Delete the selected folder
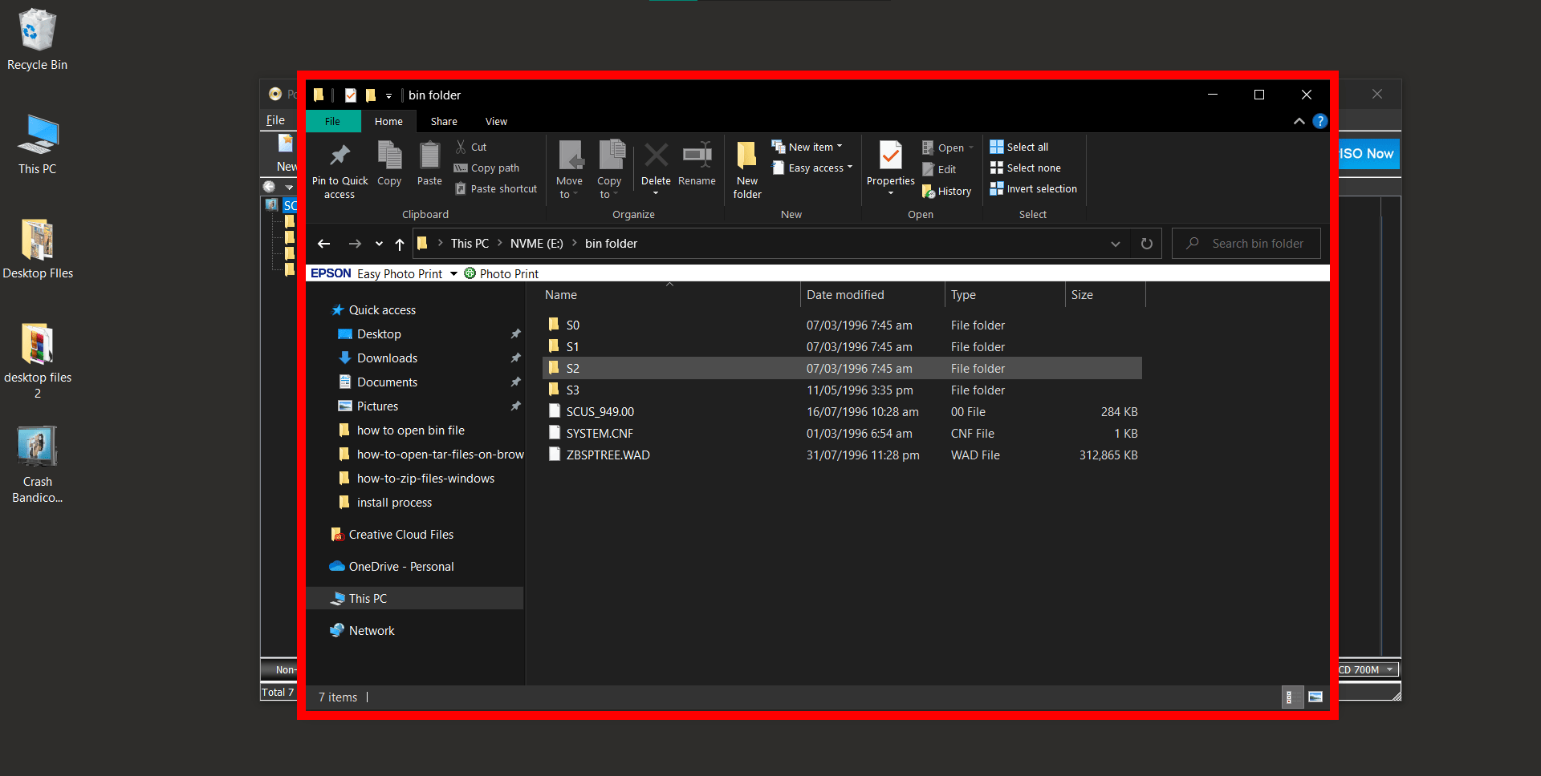Image resolution: width=1541 pixels, height=776 pixels. click(656, 166)
